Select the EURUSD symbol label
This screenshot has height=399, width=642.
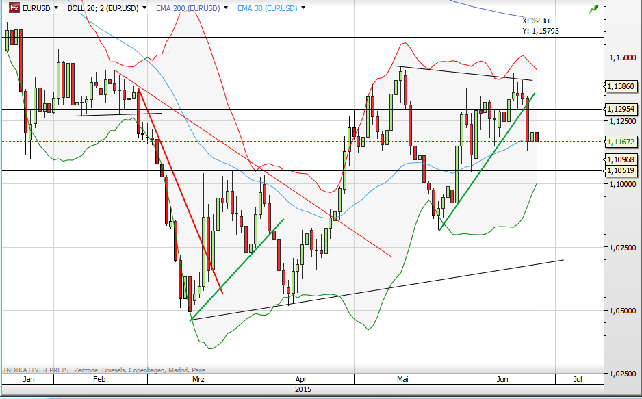(x=36, y=8)
